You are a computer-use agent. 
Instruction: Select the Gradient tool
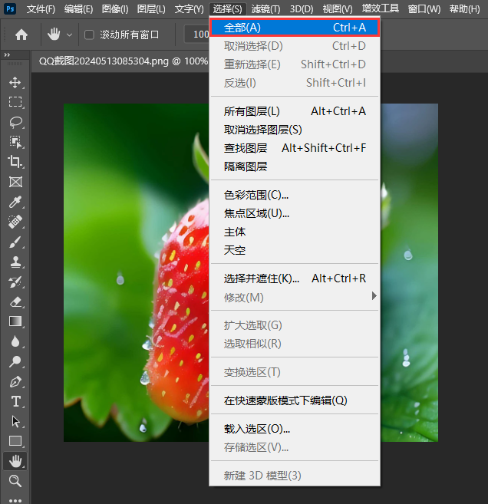pyautogui.click(x=15, y=321)
